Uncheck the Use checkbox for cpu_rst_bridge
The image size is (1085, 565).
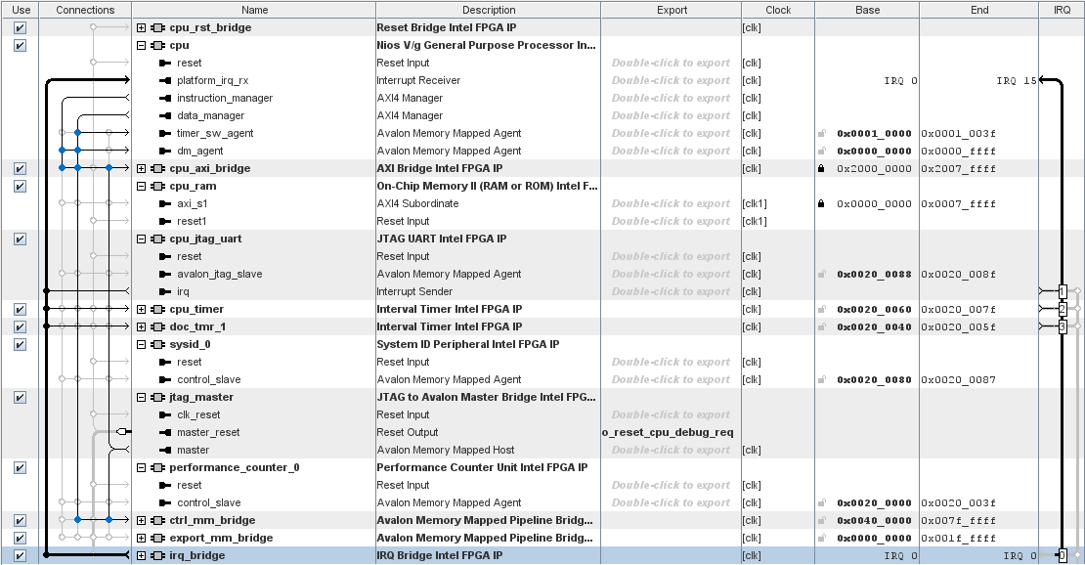(20, 28)
